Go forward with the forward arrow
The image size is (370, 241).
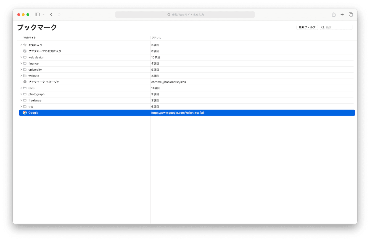point(59,14)
